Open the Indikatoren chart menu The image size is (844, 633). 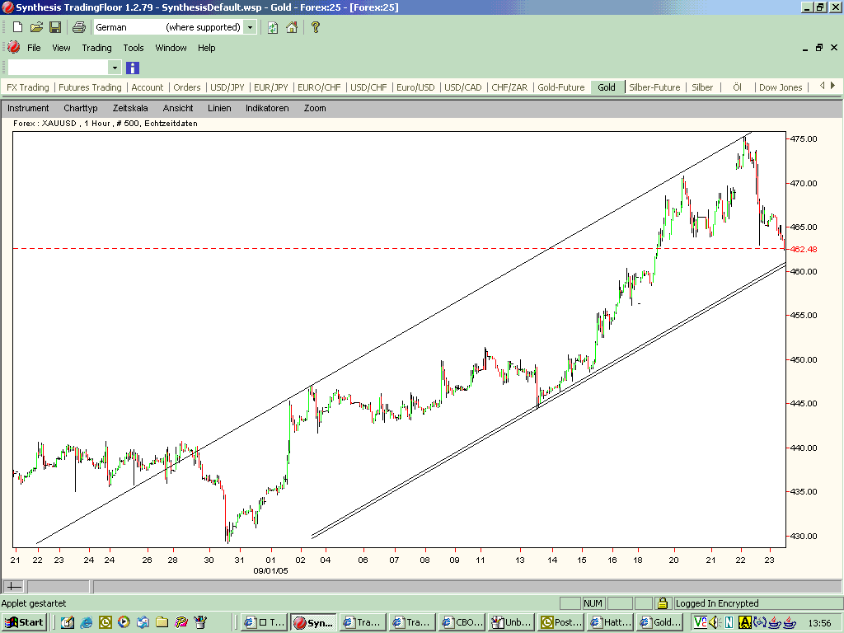[x=268, y=108]
